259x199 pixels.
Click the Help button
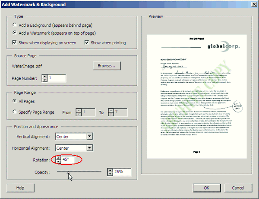coord(20,188)
